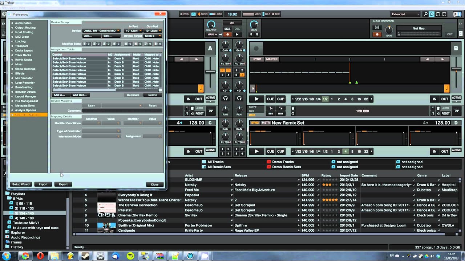
Task: Toggle snap S button under MAIN knob
Action: point(251,34)
